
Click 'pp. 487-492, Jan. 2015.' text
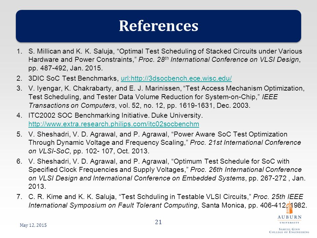click(65, 68)
